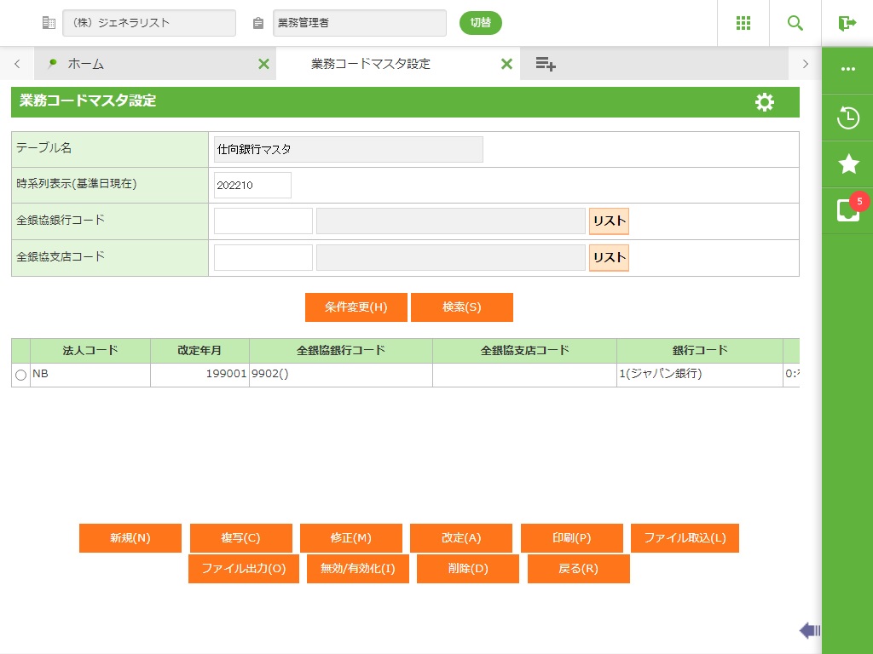The width and height of the screenshot is (873, 654).
Task: Select the NB row radio button
Action: (20, 376)
